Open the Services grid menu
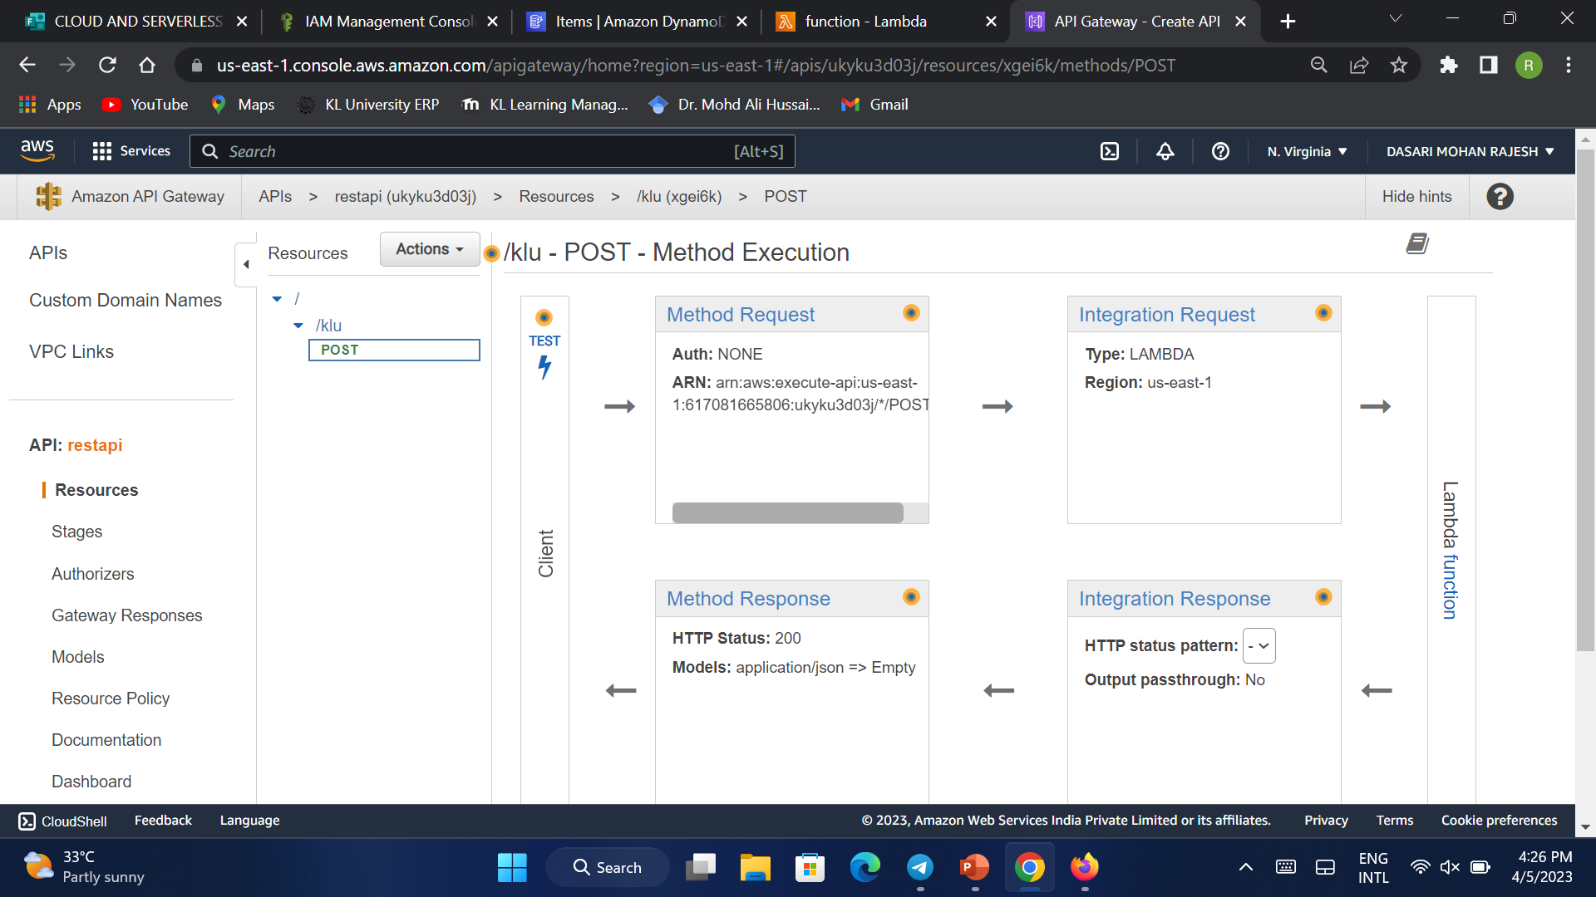This screenshot has width=1596, height=897. (131, 151)
